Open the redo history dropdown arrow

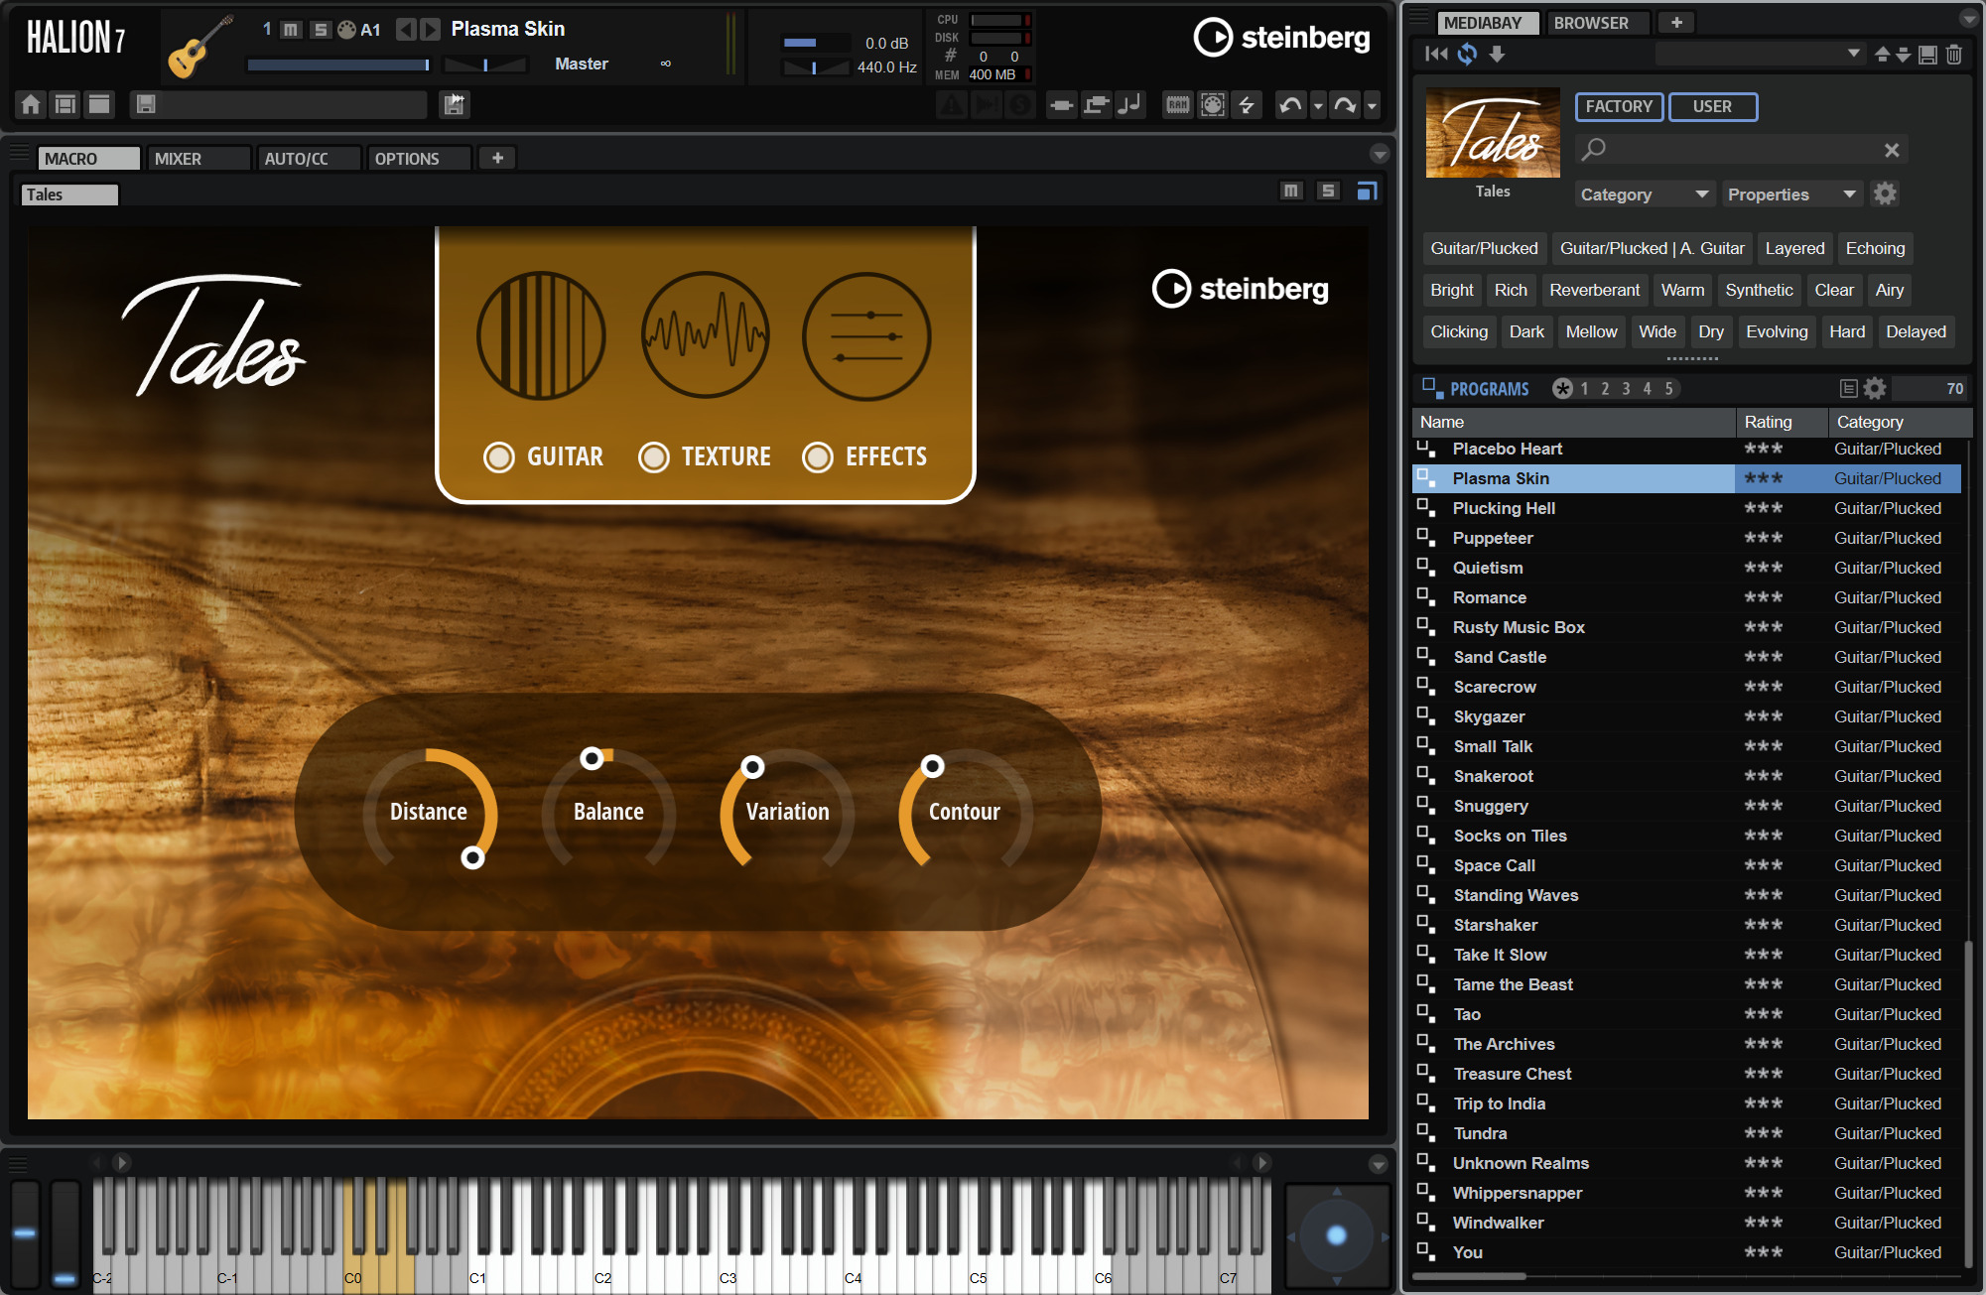coord(1372,105)
